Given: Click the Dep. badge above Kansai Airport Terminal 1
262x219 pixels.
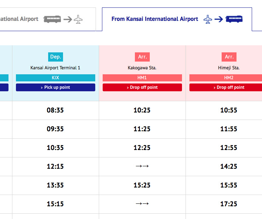Looking at the screenshot, I should click(x=56, y=57).
